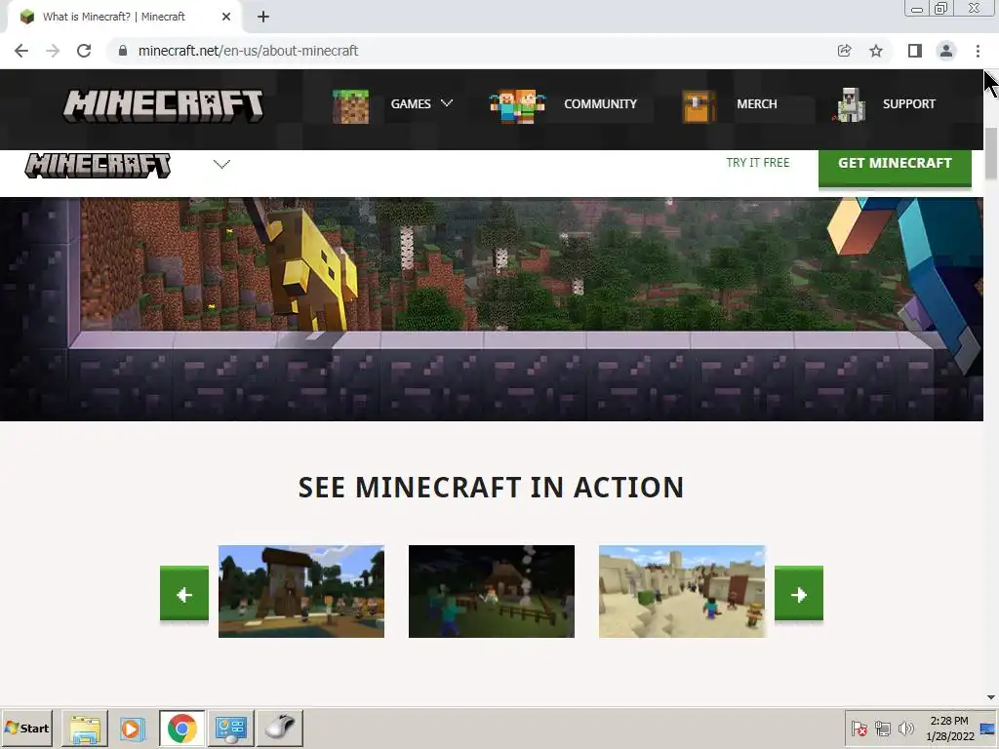Expand the game selector chevron
The height and width of the screenshot is (749, 999).
point(221,164)
